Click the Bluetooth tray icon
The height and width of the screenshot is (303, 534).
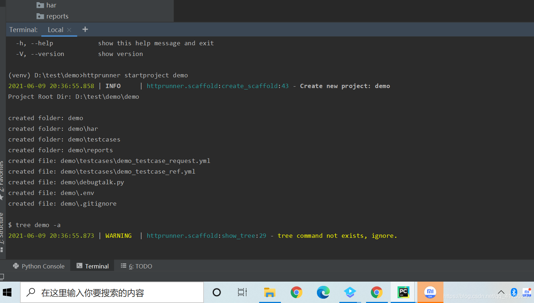514,292
